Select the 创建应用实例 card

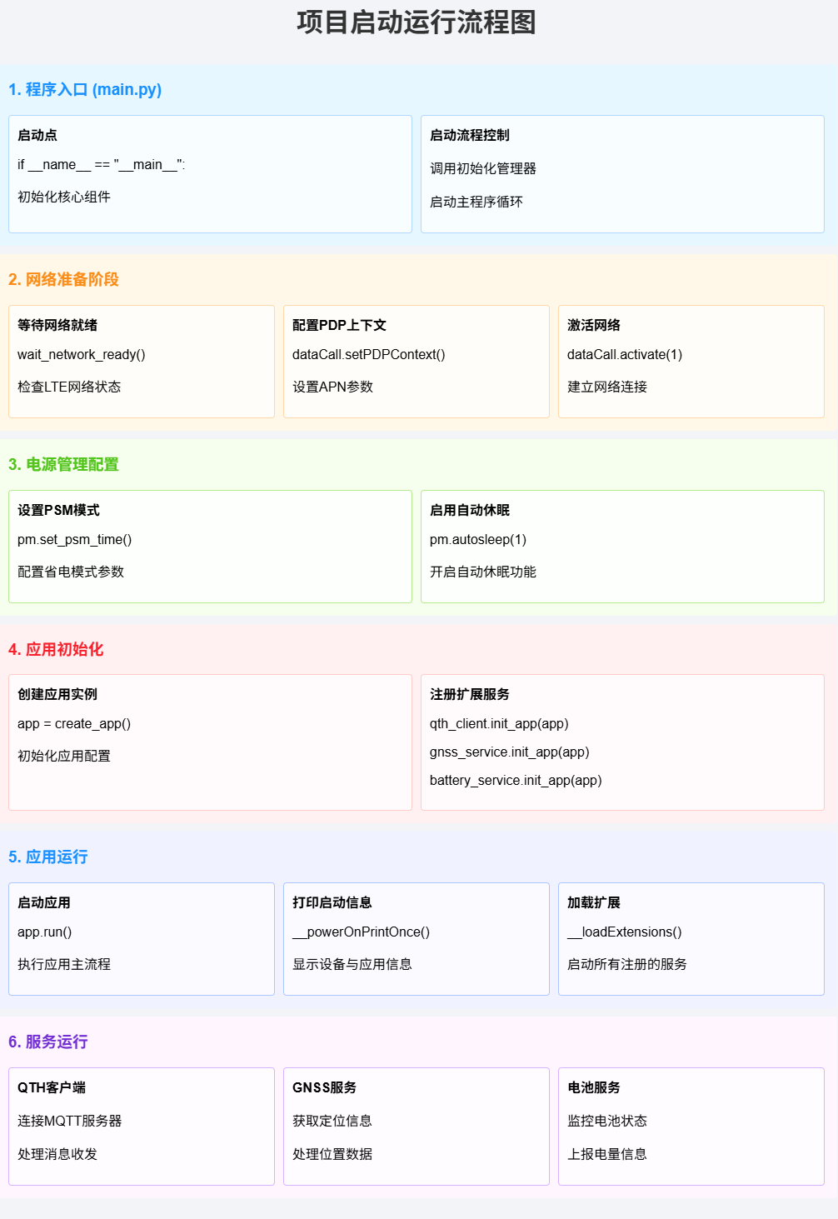[210, 742]
